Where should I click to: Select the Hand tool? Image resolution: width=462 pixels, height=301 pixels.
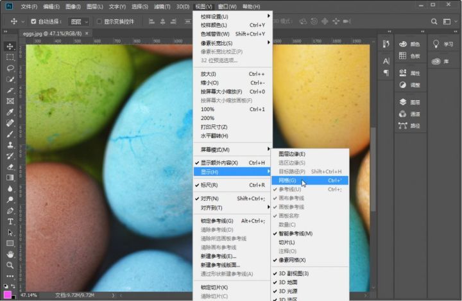tap(10, 254)
